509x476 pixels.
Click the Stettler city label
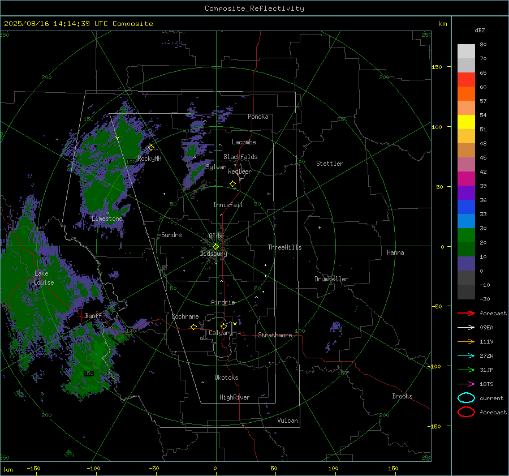330,164
